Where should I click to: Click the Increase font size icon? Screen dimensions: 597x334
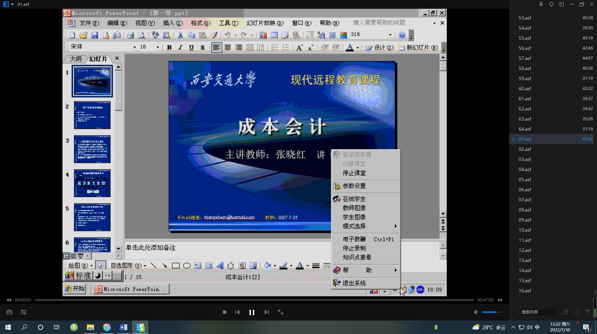pos(299,47)
